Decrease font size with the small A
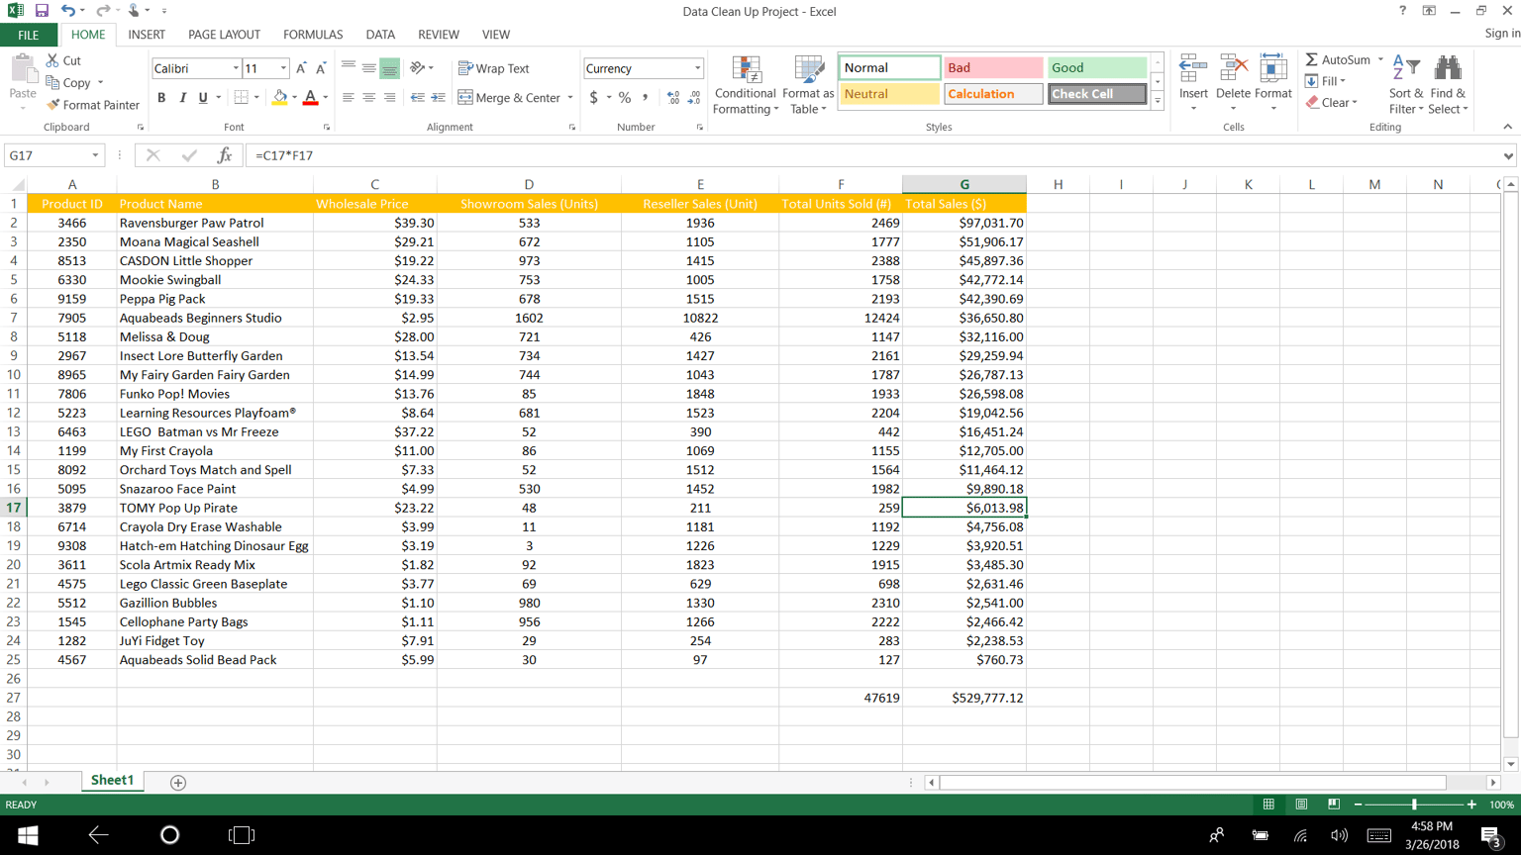1521x855 pixels. 321,68
